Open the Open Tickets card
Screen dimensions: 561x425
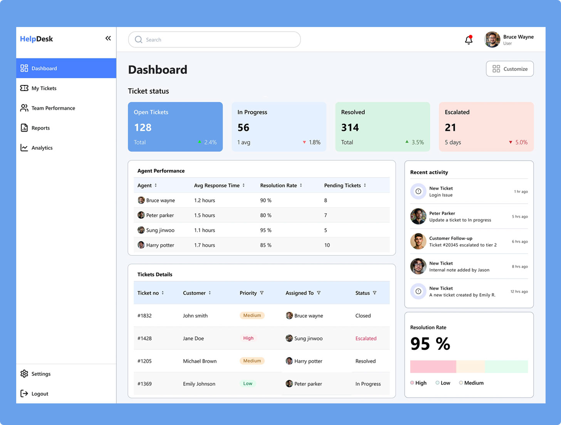pos(175,126)
